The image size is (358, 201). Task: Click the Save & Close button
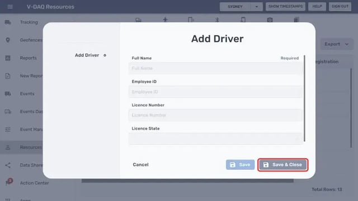282,165
